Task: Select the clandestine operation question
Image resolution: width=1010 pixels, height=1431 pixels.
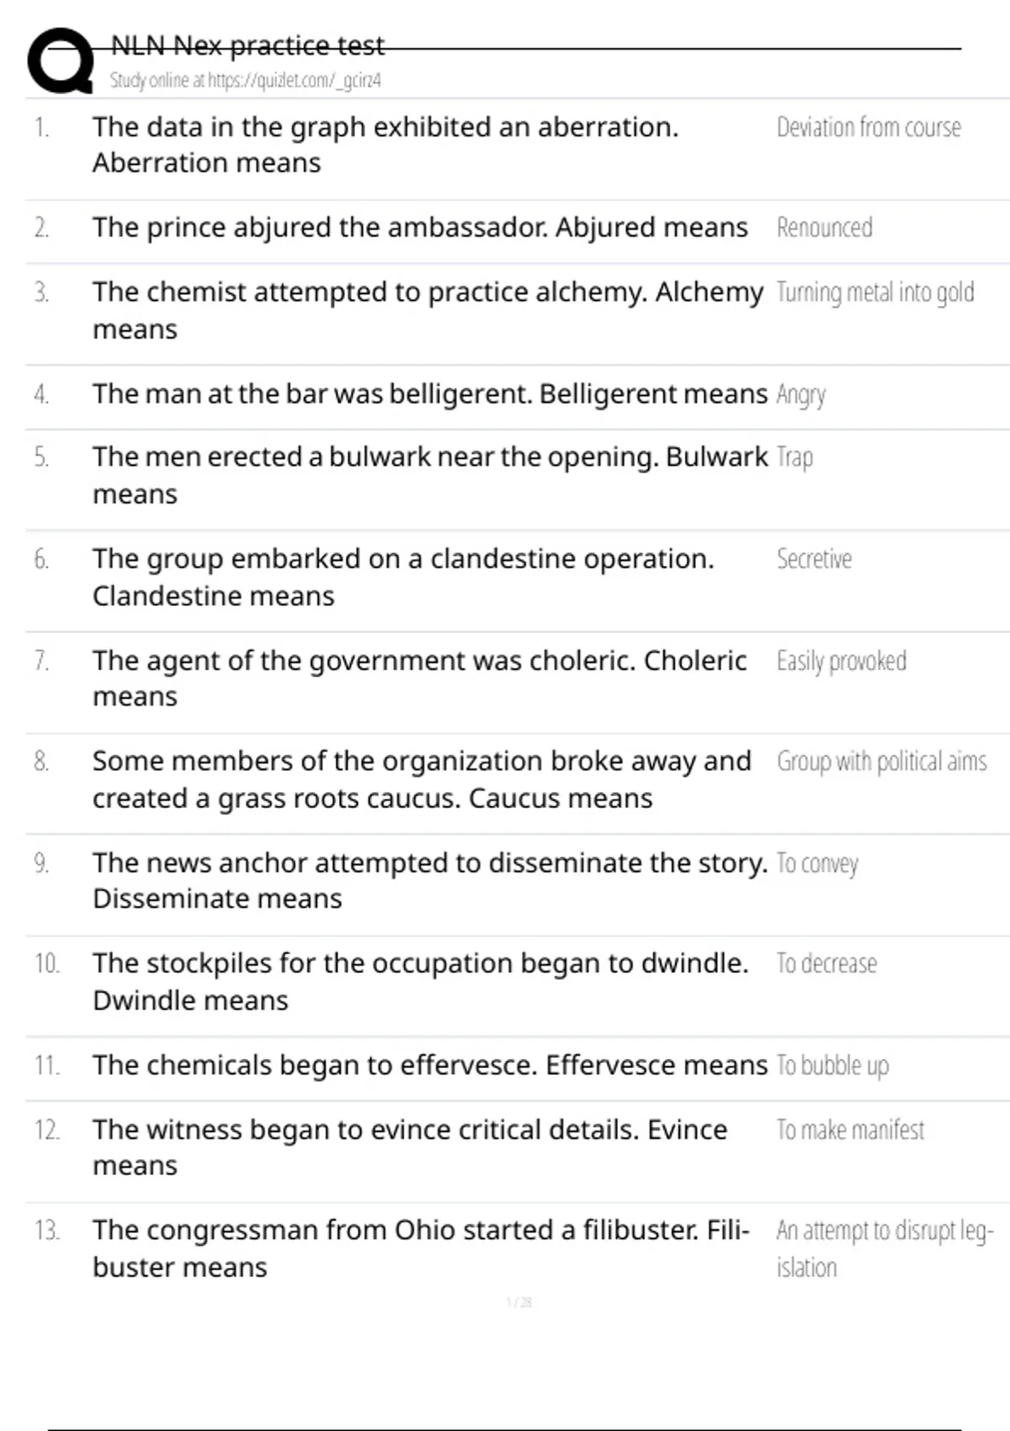Action: (x=403, y=577)
